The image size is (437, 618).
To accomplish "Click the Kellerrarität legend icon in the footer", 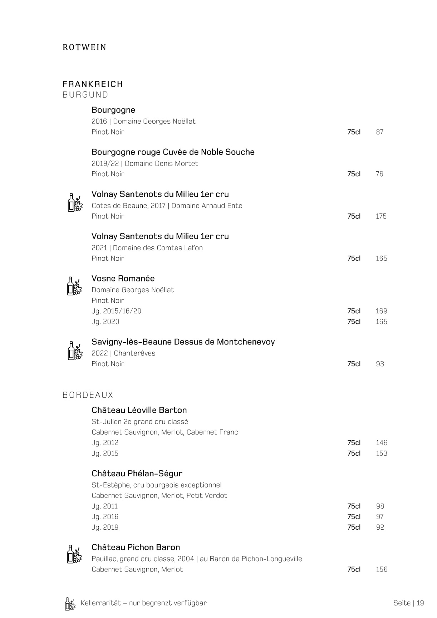I will (70, 604).
